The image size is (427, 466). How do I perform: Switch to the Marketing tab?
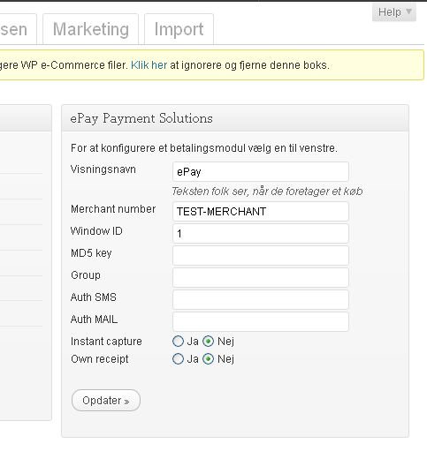(90, 29)
